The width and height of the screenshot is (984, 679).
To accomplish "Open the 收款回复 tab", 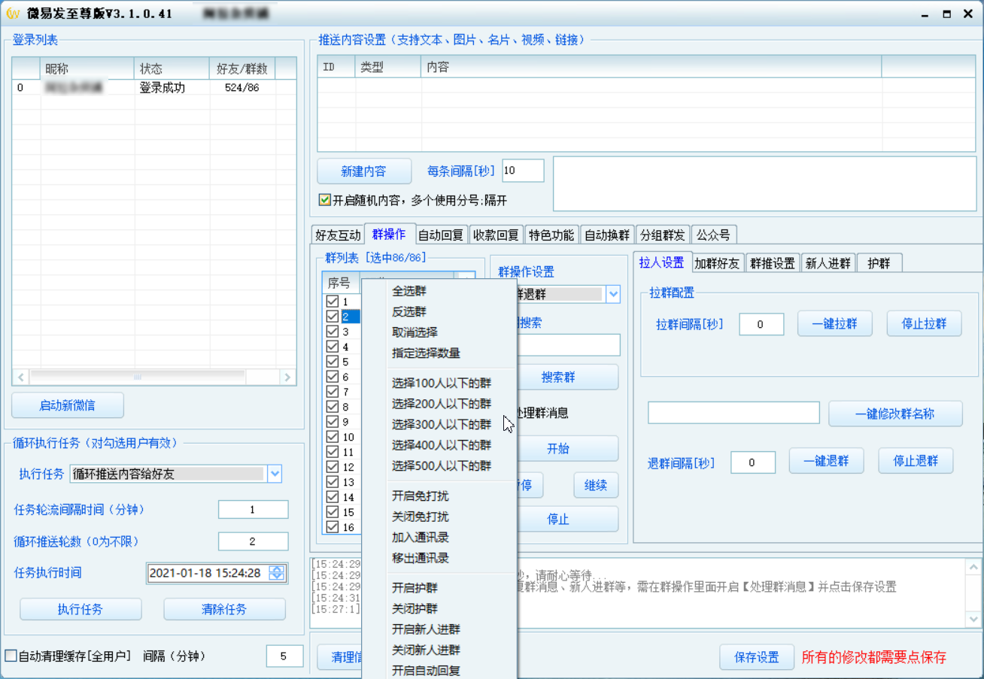I will [x=496, y=235].
